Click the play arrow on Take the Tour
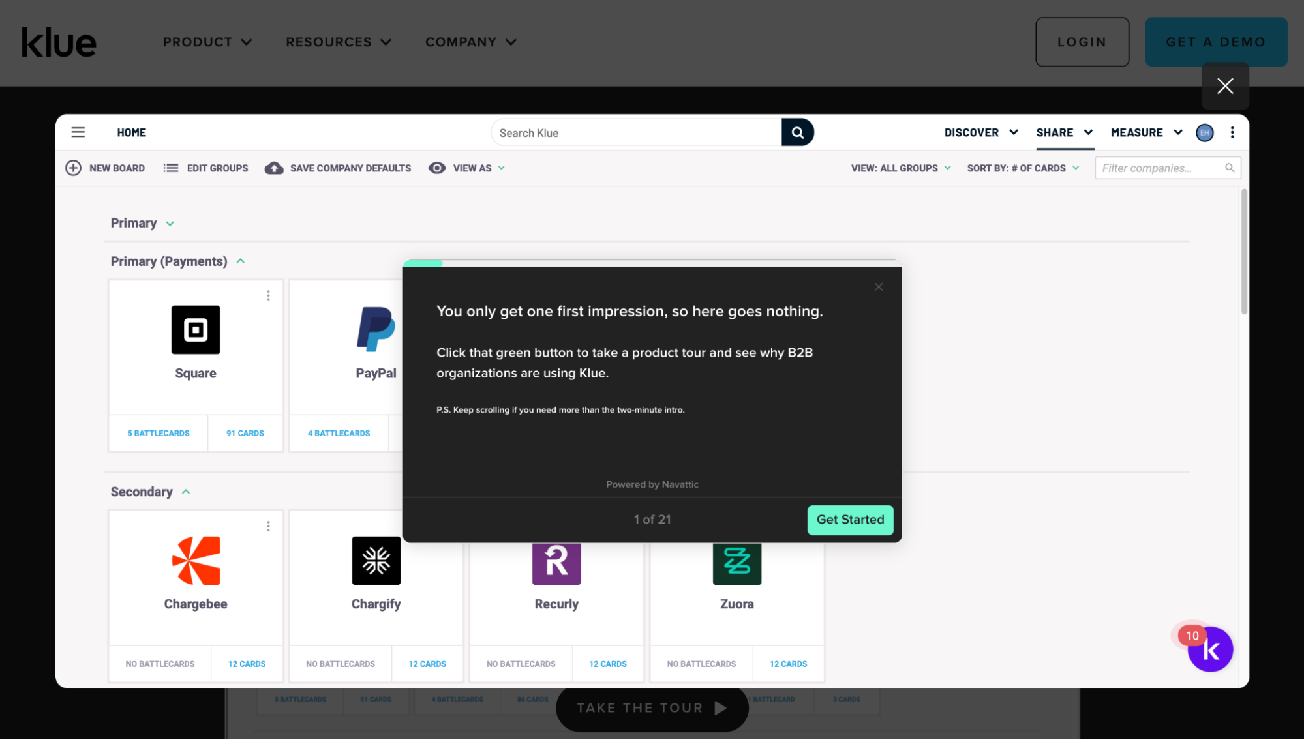This screenshot has width=1304, height=740. [720, 708]
